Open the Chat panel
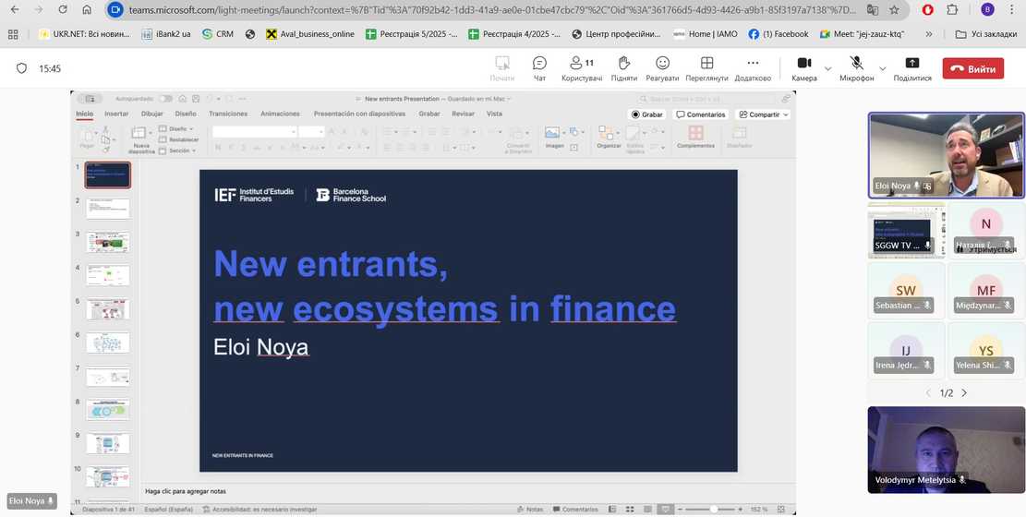 (539, 68)
